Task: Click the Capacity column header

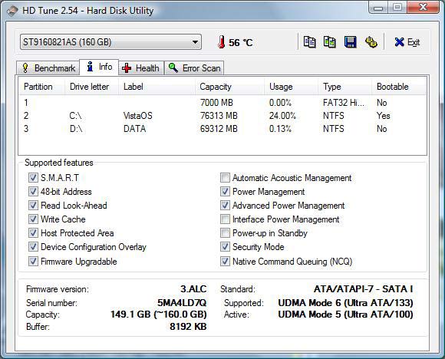Action: 229,87
